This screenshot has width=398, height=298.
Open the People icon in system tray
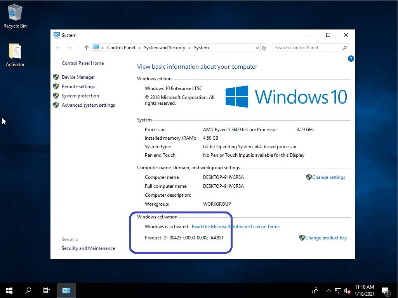[x=315, y=290]
